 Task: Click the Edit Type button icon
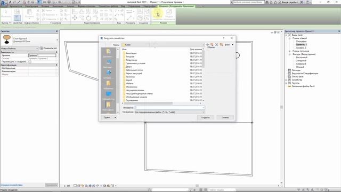(x=41, y=48)
